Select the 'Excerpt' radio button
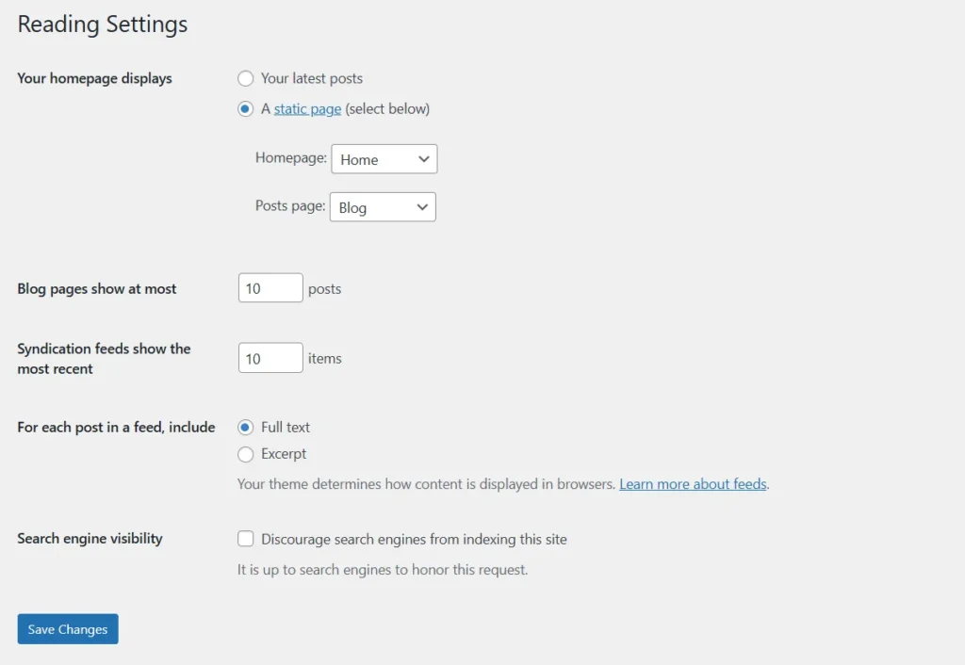This screenshot has width=965, height=665. [245, 454]
